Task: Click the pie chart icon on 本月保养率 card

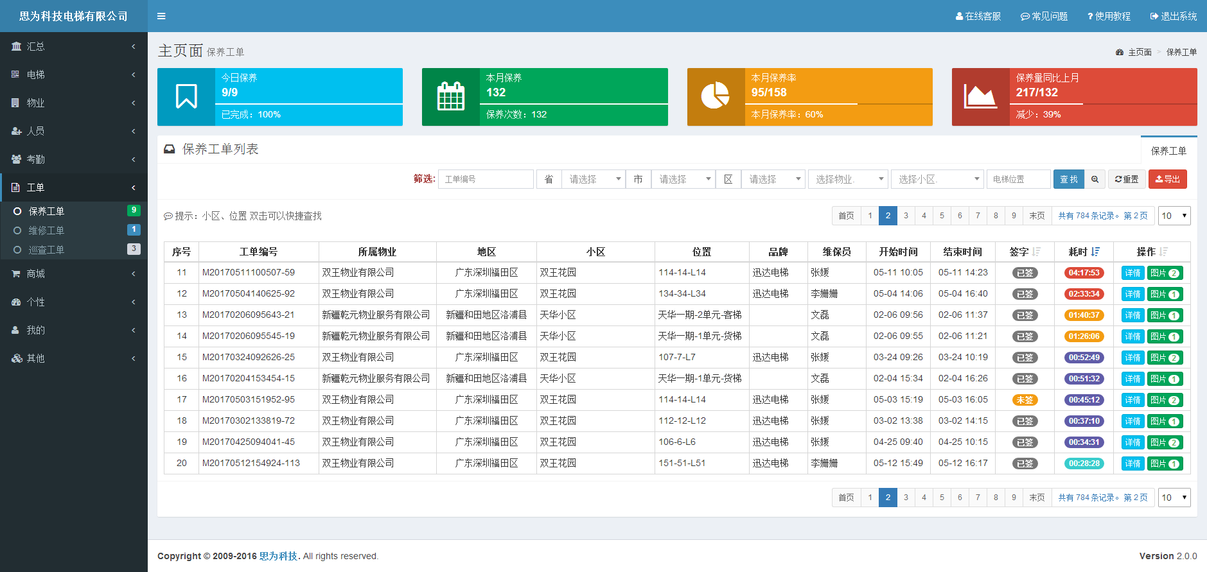Action: [715, 96]
